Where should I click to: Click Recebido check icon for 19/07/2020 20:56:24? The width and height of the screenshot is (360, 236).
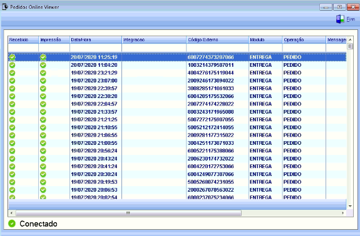[13, 150]
